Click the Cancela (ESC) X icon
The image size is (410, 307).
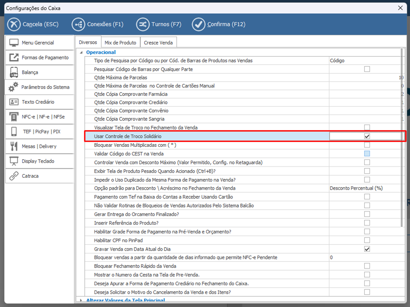(x=14, y=24)
